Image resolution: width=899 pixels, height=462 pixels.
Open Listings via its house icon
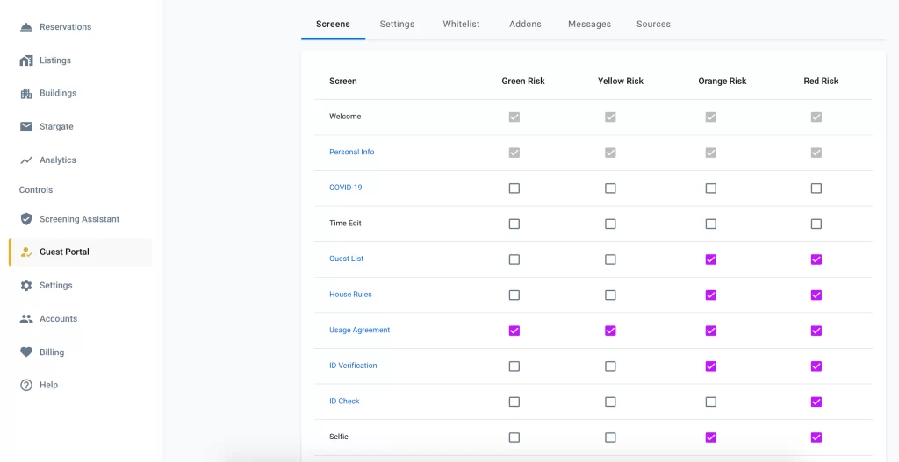click(x=26, y=60)
